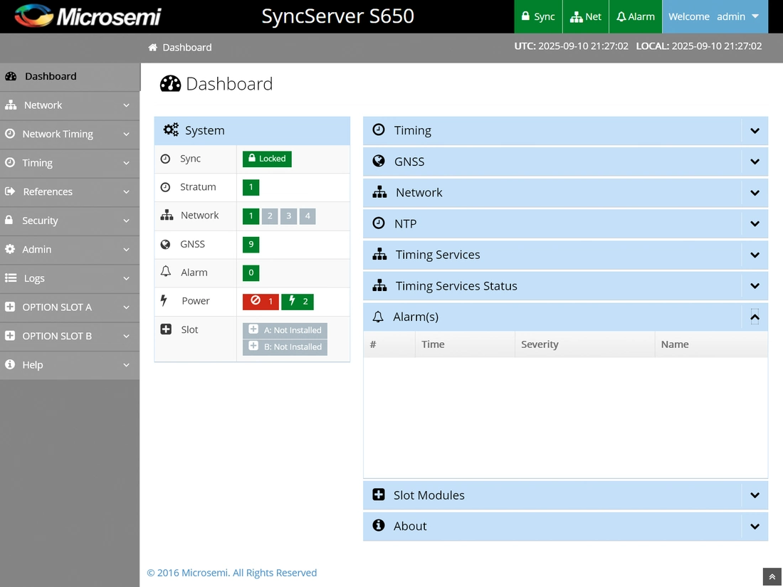
Task: Expand the Network panel chevron
Action: pos(755,193)
